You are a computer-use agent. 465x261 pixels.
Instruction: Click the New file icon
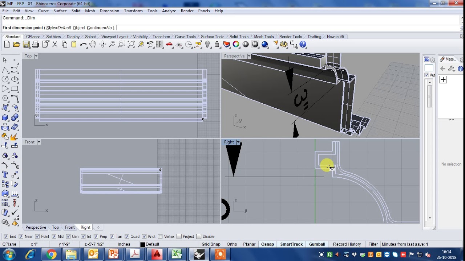(7, 45)
